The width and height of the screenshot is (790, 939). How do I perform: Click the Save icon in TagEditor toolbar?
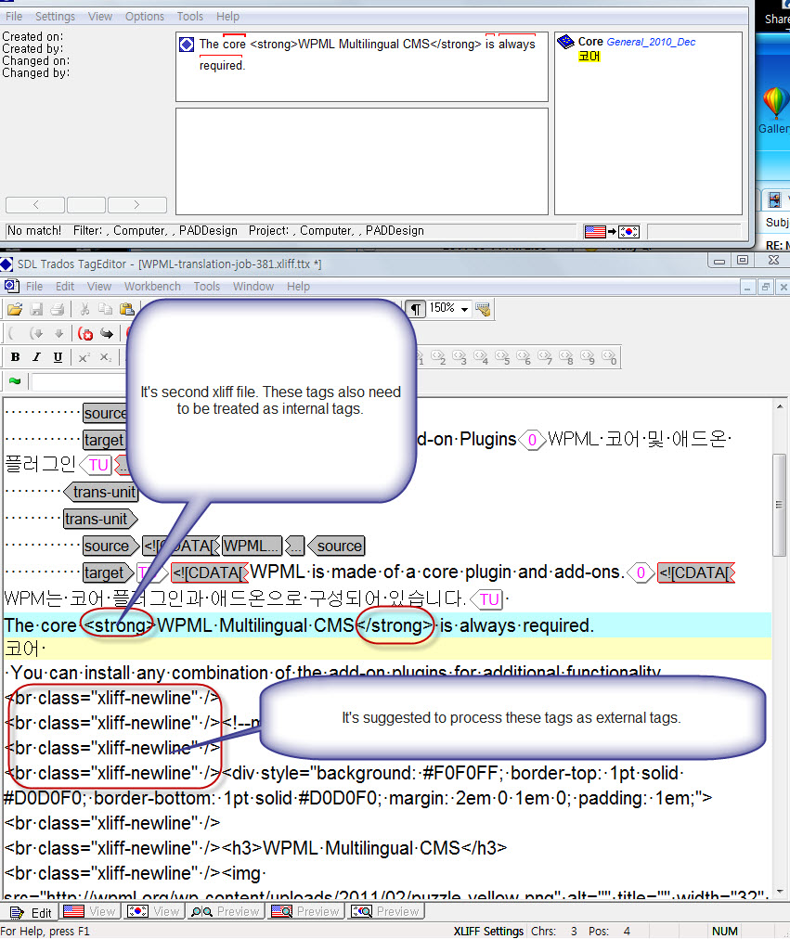pyautogui.click(x=36, y=309)
